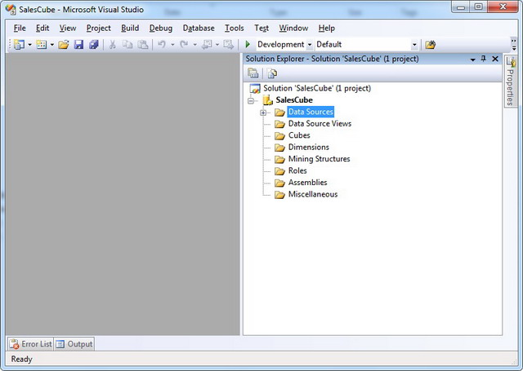The image size is (523, 371).
Task: Click the green Start play button
Action: coord(248,44)
